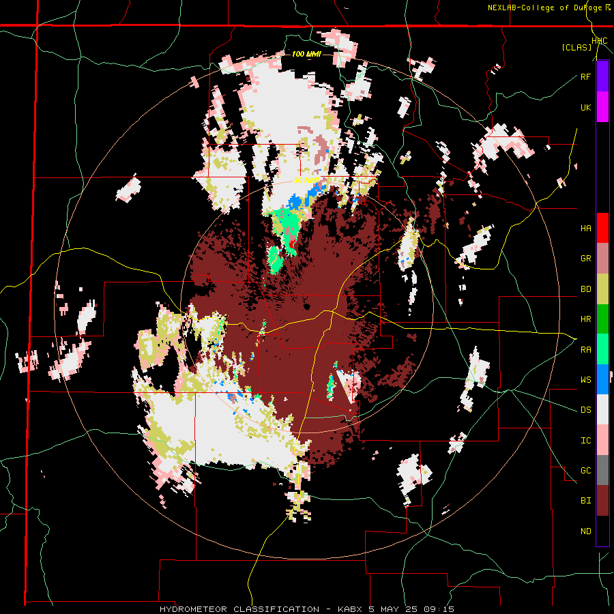Click the DS legend label
Image resolution: width=614 pixels, height=614 pixels.
585,410
